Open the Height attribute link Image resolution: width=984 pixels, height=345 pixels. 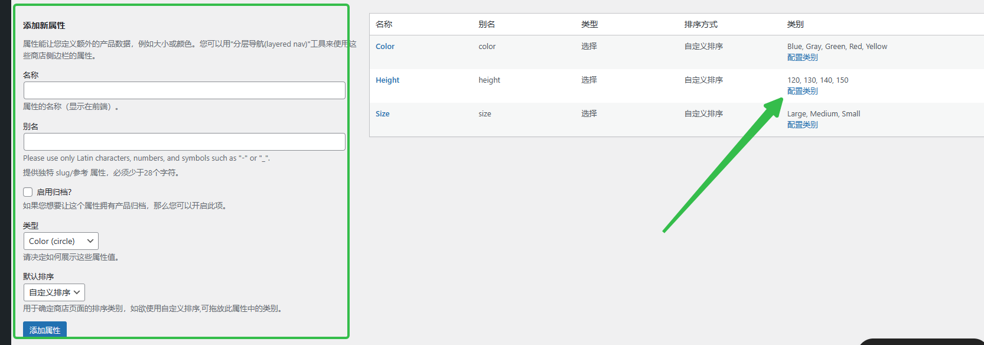pos(387,80)
